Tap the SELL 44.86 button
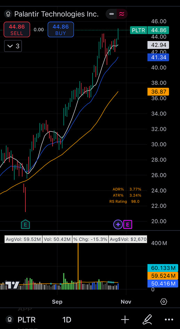 click(x=17, y=30)
